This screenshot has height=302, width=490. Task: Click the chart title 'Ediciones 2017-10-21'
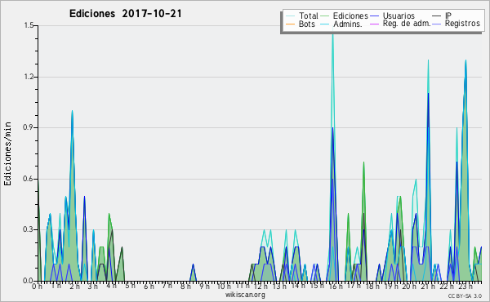pyautogui.click(x=125, y=14)
